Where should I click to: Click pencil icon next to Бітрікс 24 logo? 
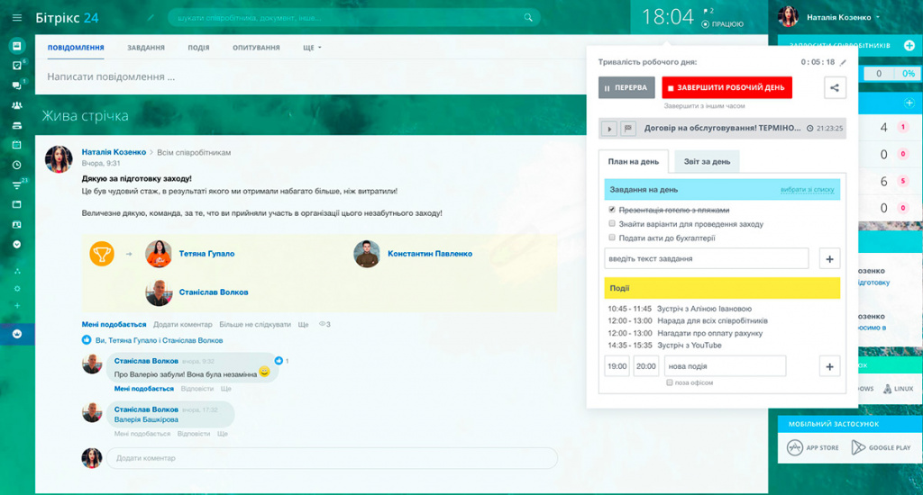(151, 18)
